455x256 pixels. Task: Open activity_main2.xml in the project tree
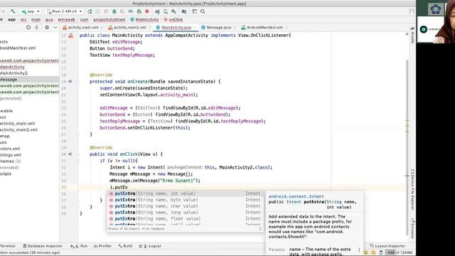(19, 129)
